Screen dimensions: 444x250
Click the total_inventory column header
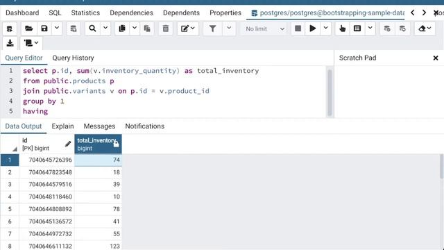[x=99, y=144]
